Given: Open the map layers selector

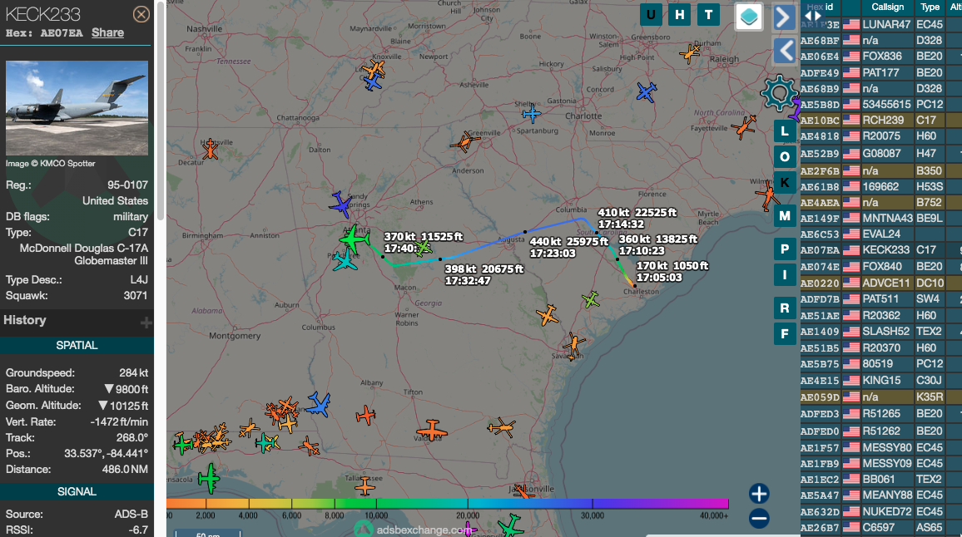Looking at the screenshot, I should click(x=748, y=17).
